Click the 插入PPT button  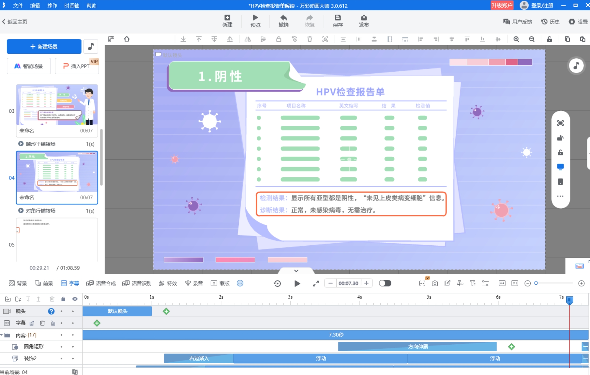coord(77,66)
